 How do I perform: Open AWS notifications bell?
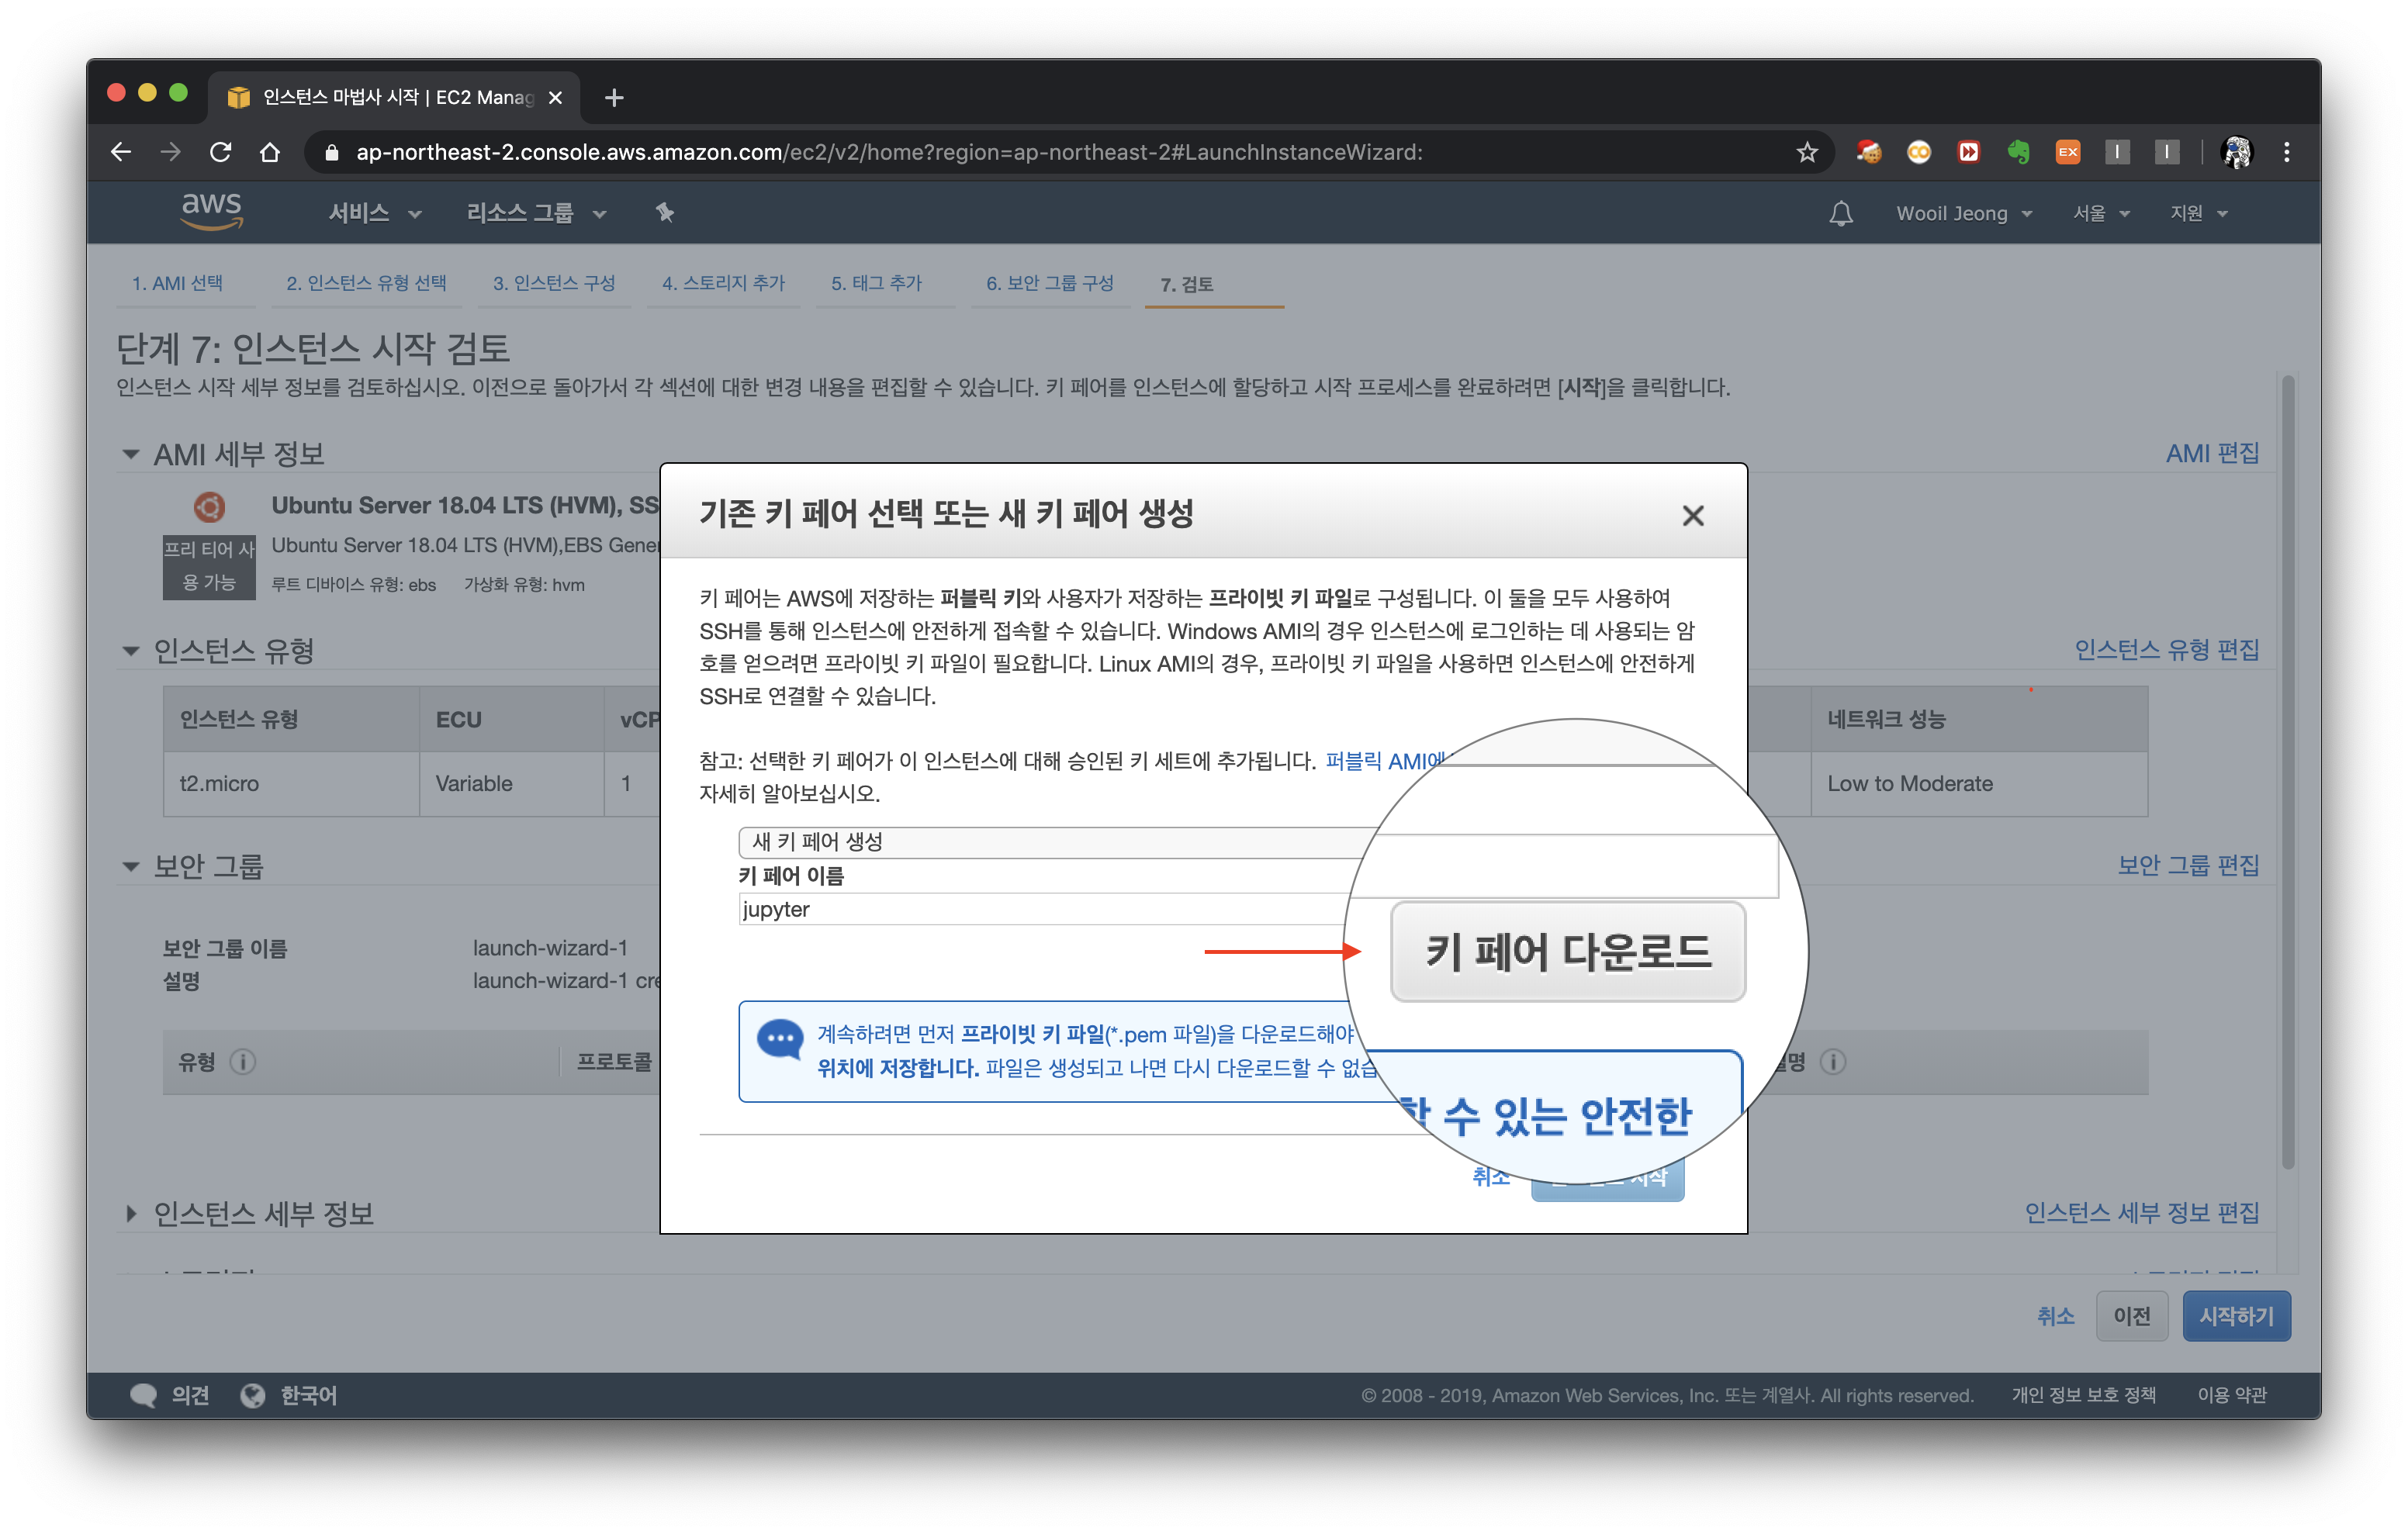pos(1840,213)
